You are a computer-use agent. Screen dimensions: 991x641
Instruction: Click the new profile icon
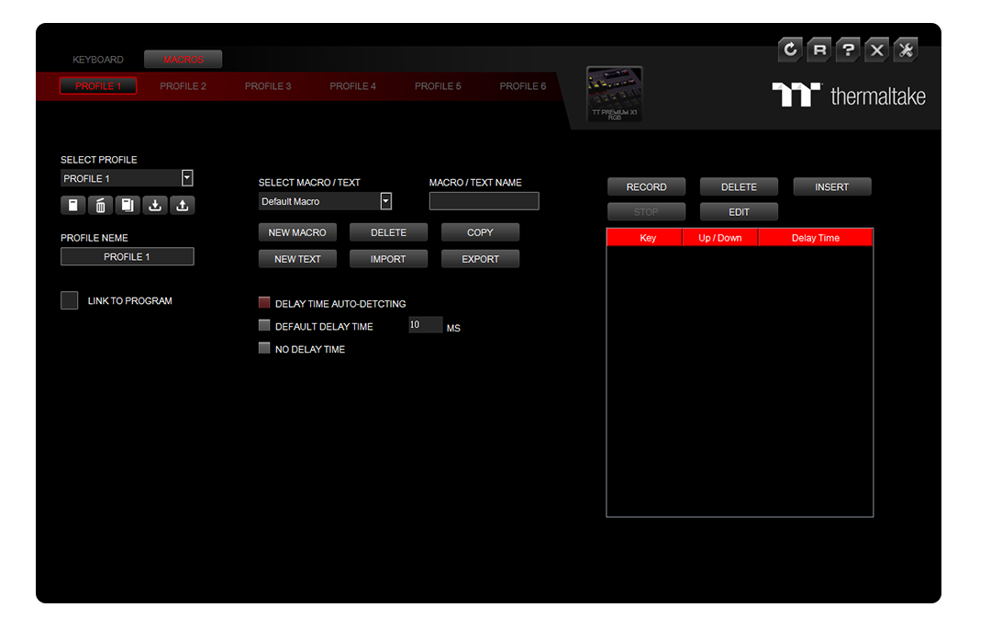(x=73, y=206)
